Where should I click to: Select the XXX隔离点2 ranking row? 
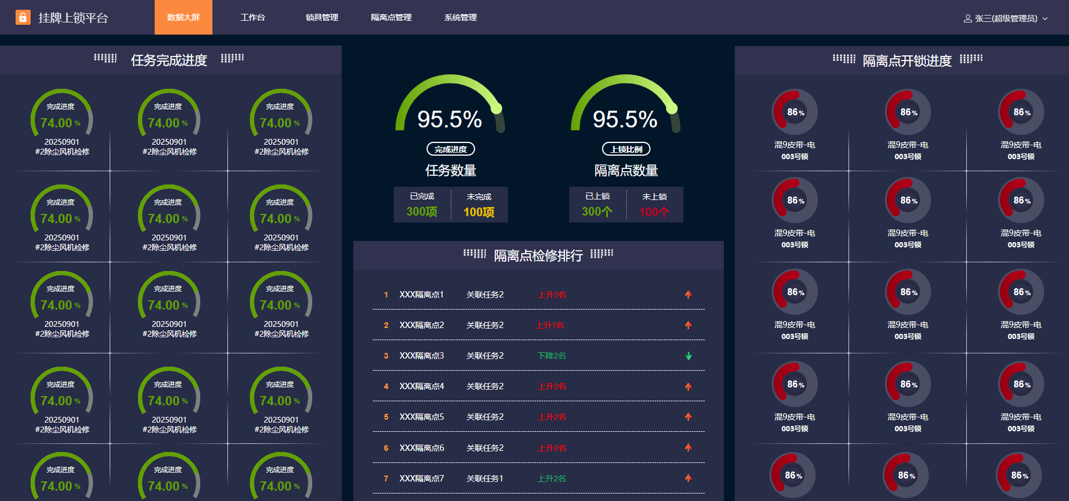[x=538, y=325]
